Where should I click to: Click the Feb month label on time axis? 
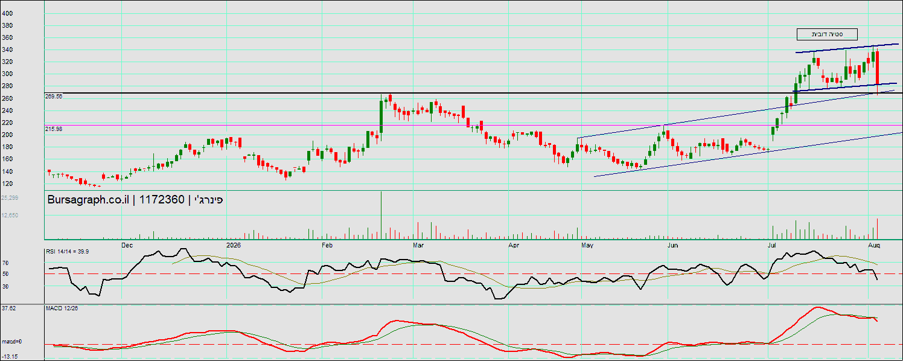(x=327, y=246)
